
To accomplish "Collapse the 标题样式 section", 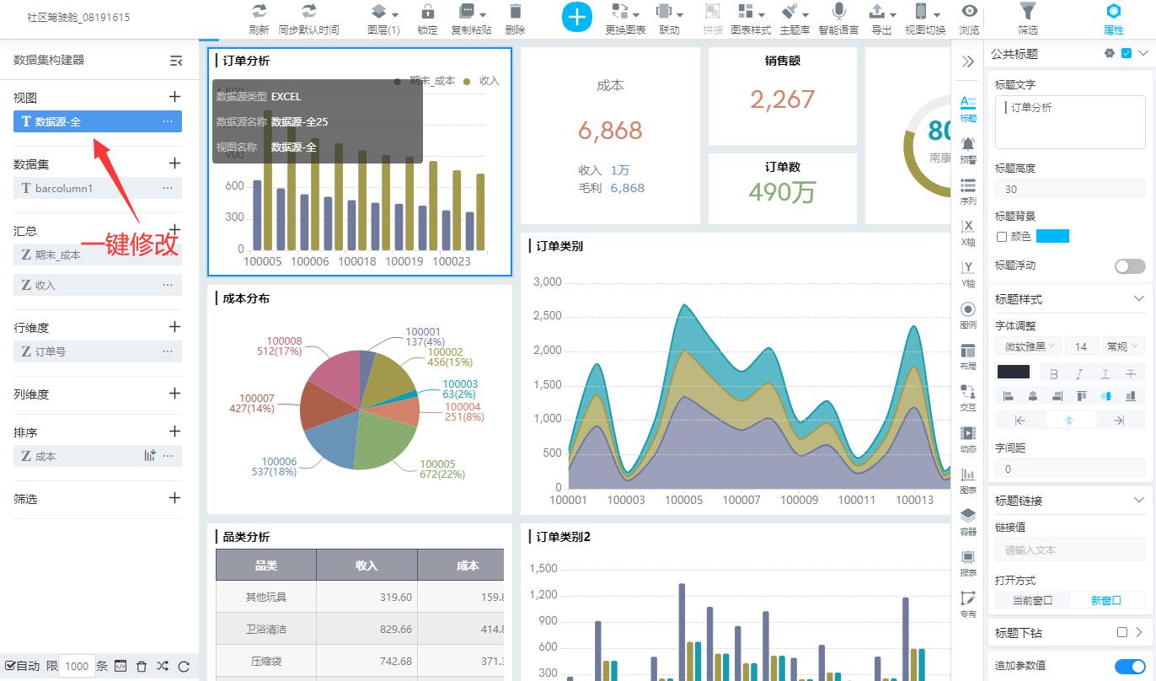I will click(1138, 299).
